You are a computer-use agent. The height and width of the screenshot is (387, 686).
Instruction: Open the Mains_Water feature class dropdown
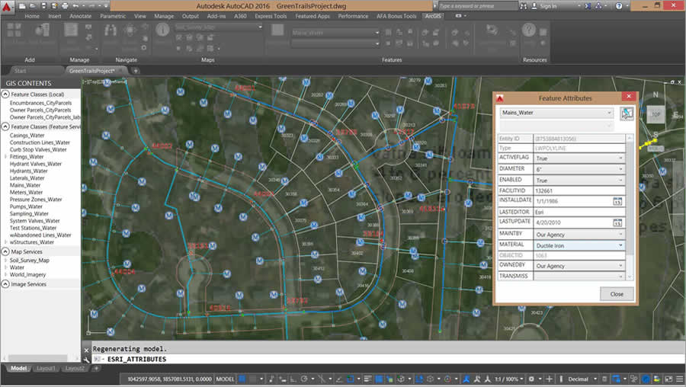click(609, 112)
